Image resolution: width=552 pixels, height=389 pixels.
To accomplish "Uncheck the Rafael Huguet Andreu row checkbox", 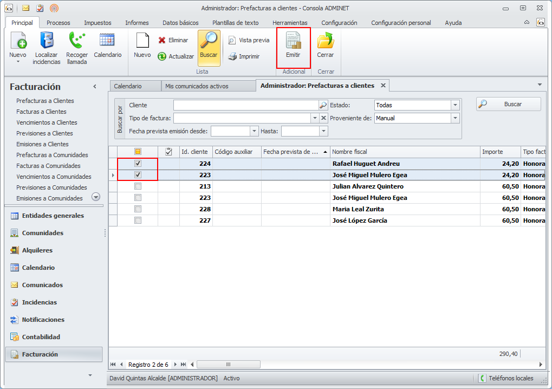I will 138,164.
